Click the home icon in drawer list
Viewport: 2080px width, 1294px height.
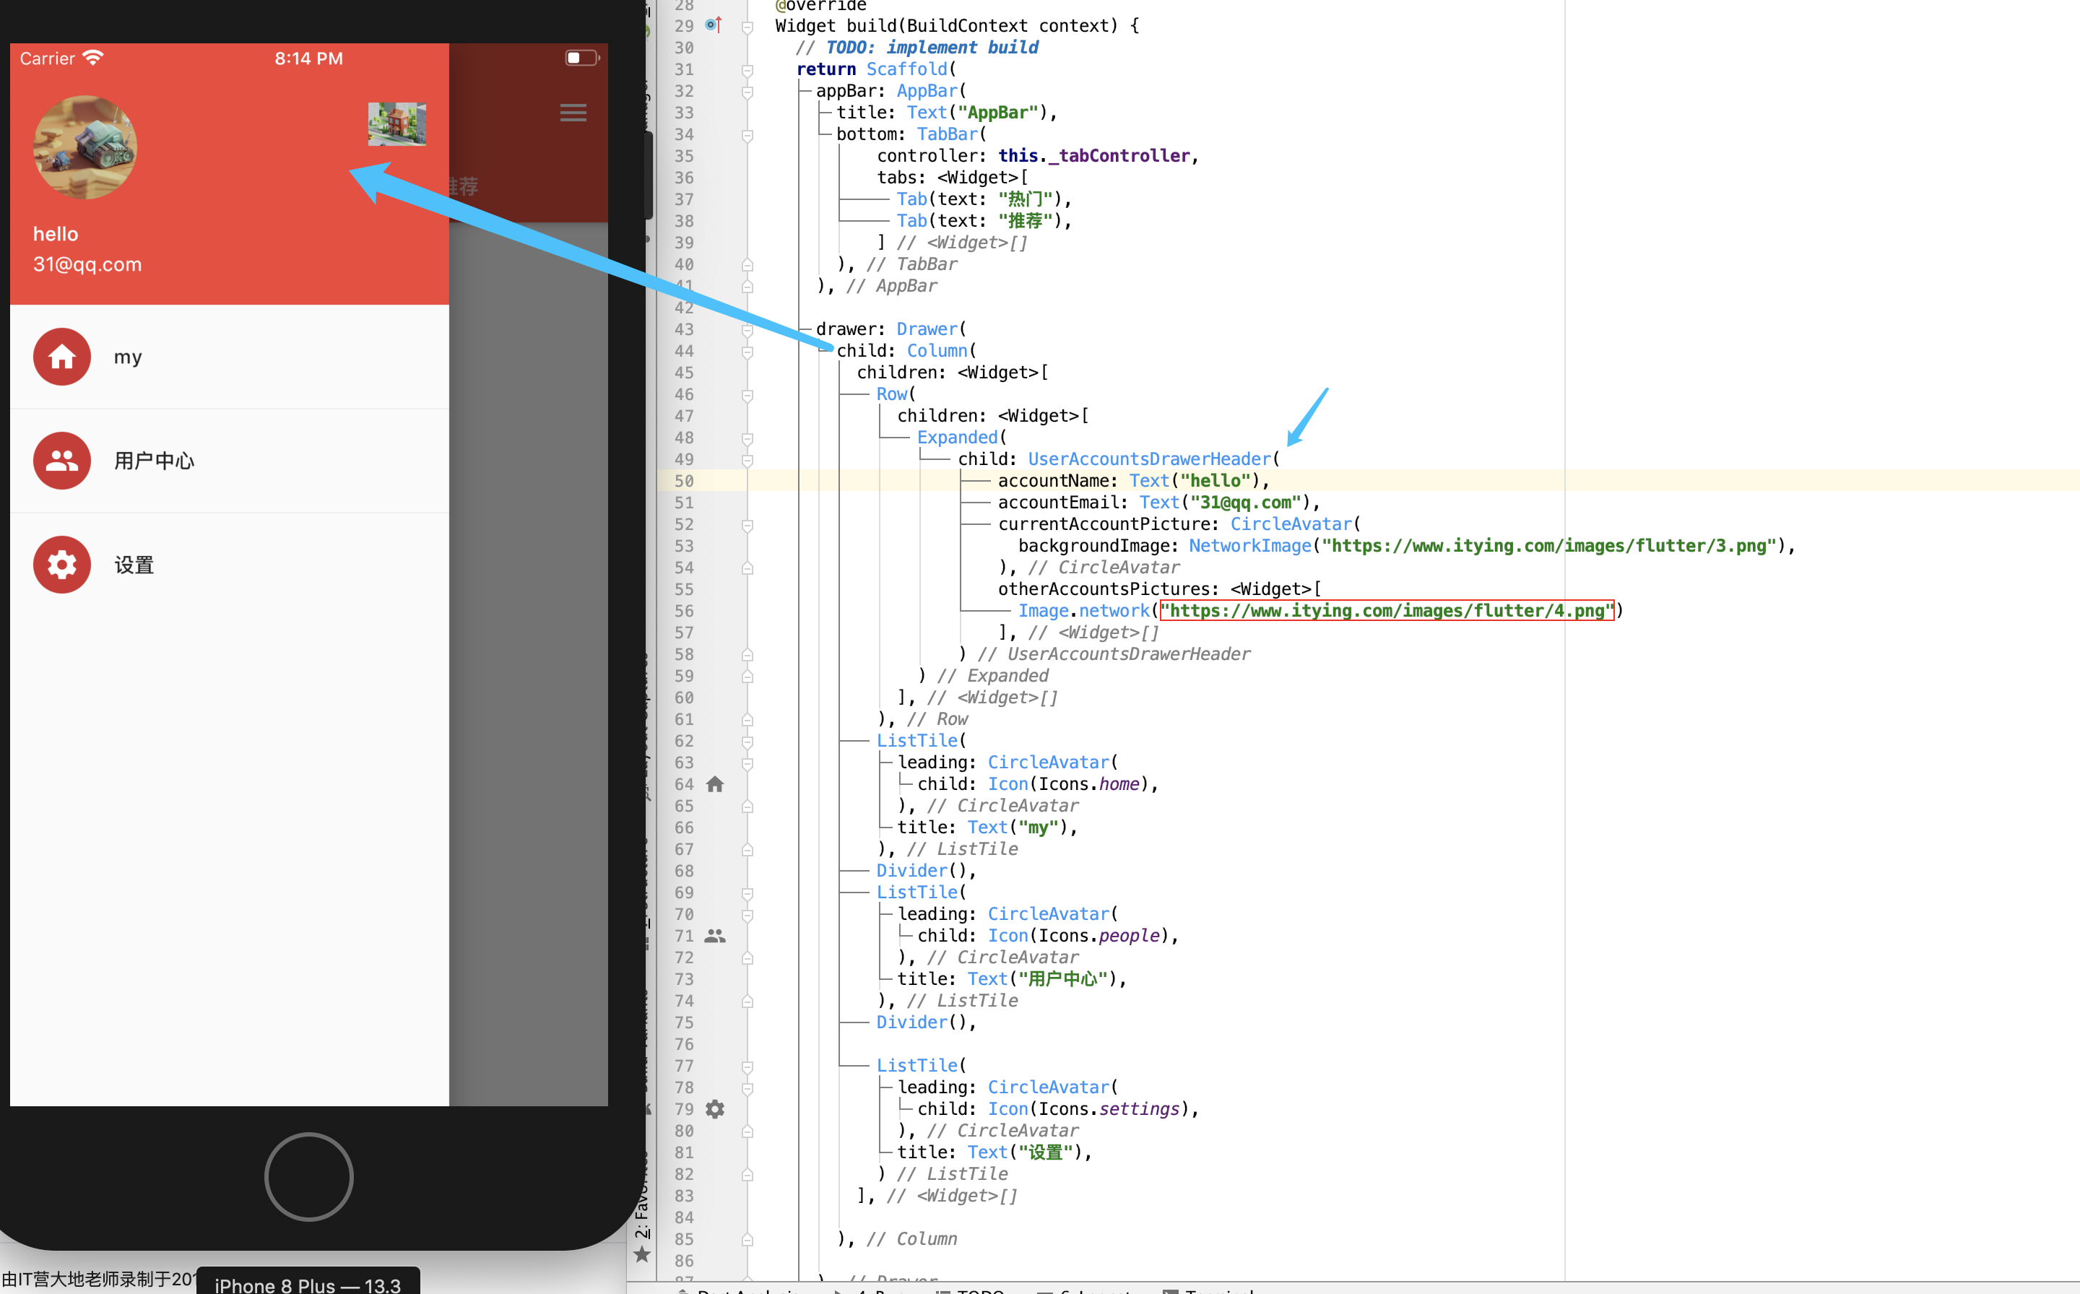61,357
